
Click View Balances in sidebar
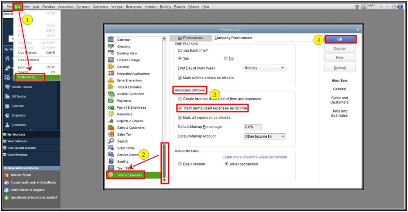point(17,141)
